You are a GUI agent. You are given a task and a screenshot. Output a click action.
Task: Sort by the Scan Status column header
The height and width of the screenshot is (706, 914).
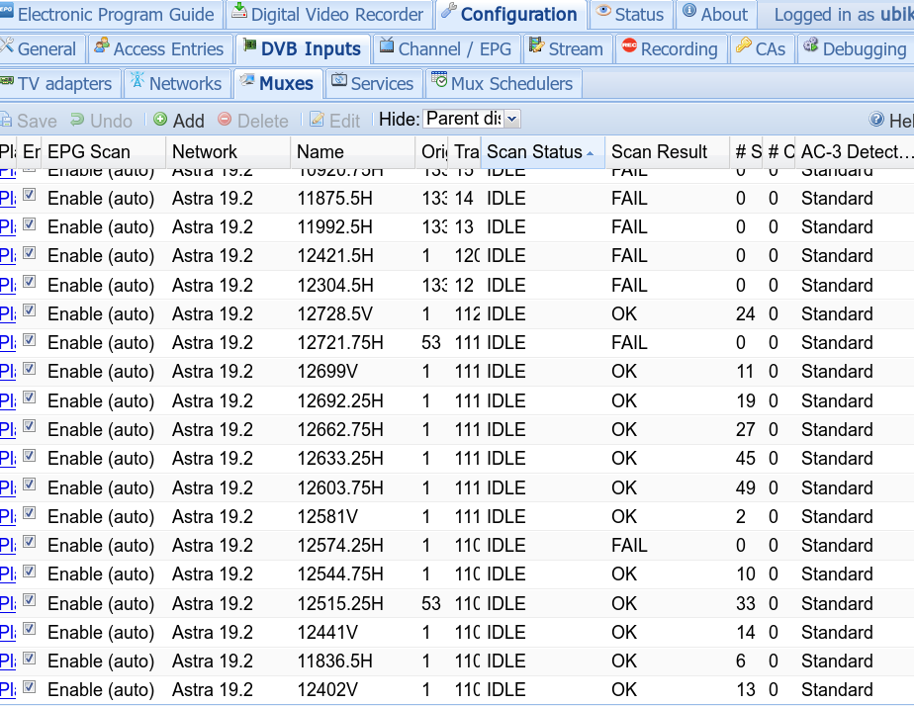[543, 152]
